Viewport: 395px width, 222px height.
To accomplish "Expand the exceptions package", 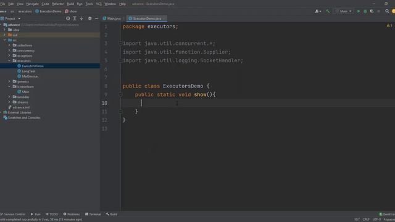I will pyautogui.click(x=9, y=55).
